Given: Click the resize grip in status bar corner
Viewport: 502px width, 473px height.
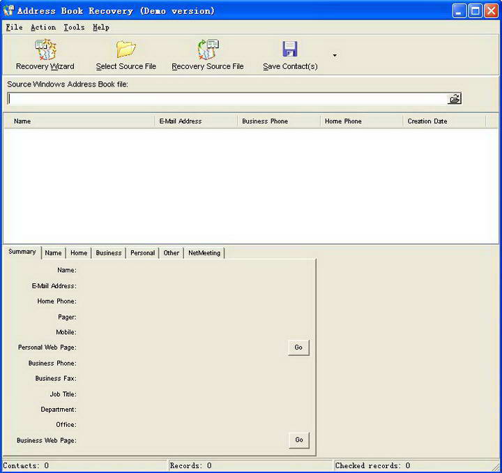Looking at the screenshot, I should coord(496,467).
